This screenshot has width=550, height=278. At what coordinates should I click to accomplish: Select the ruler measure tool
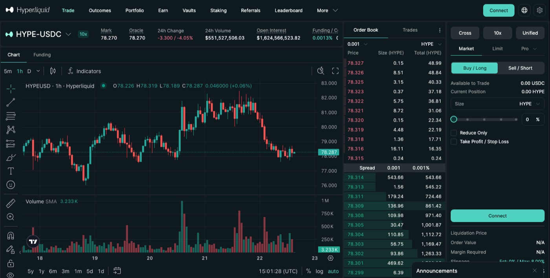[x=11, y=203]
